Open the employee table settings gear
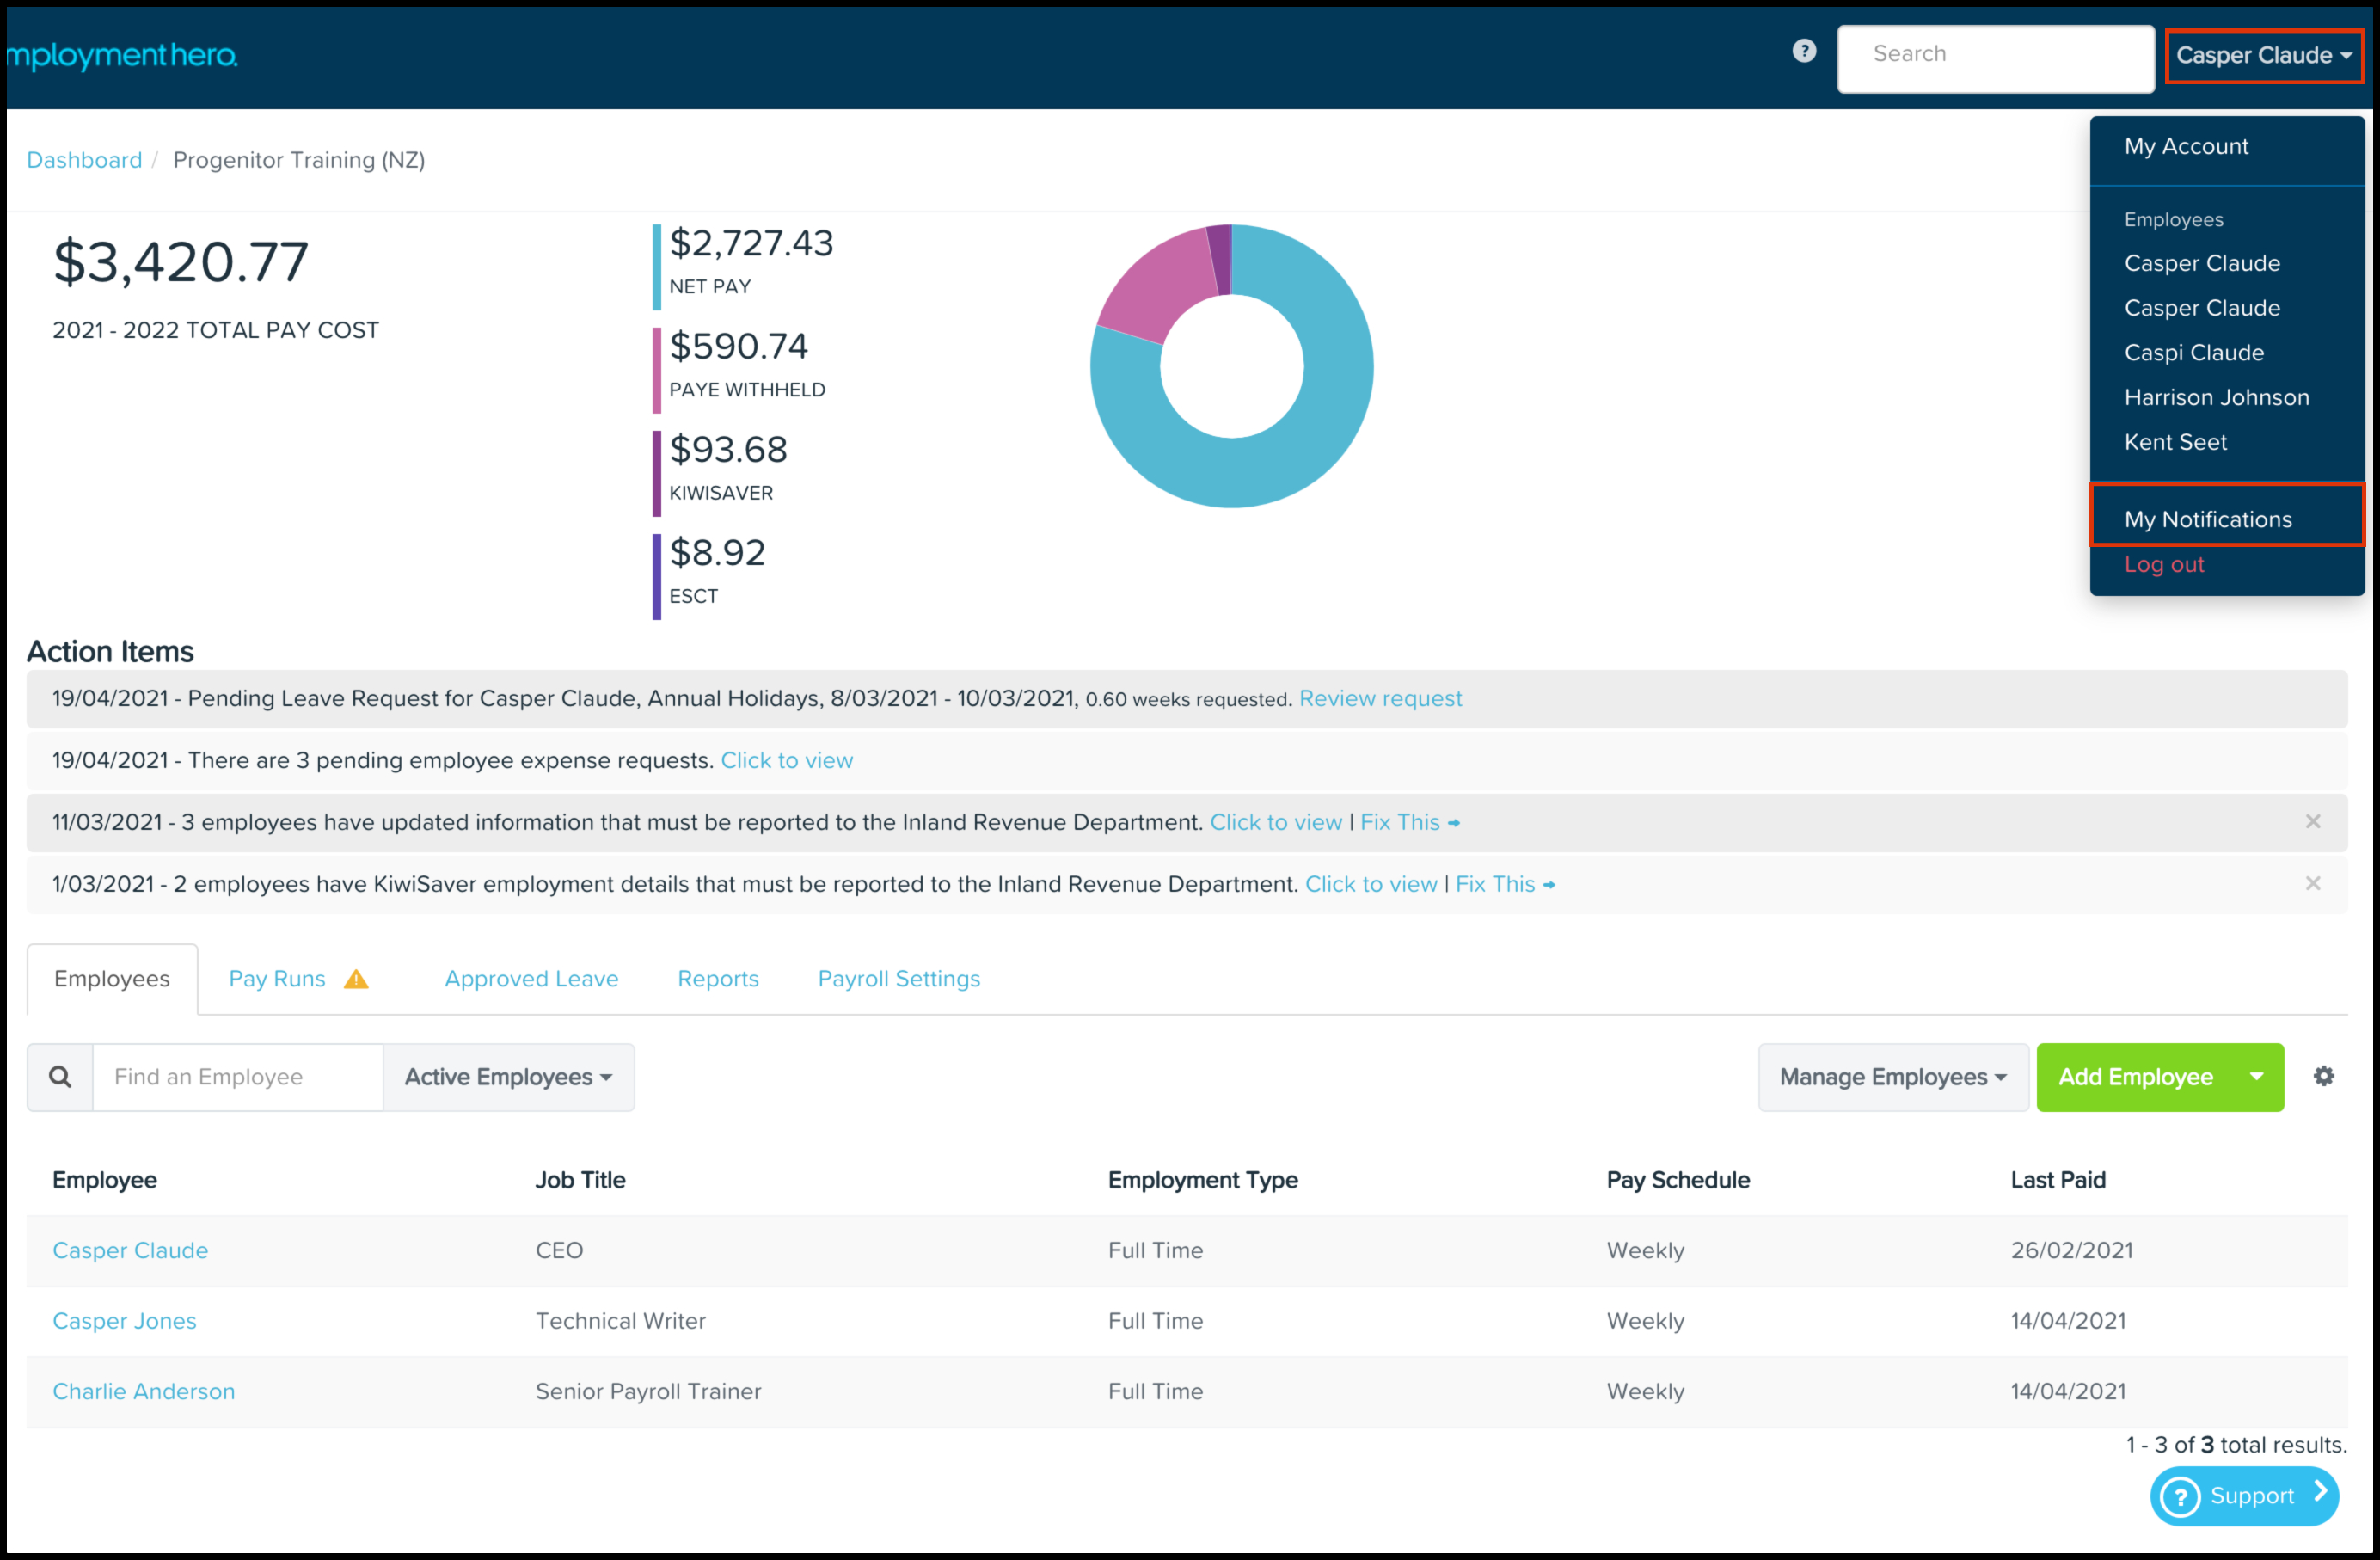The image size is (2380, 1560). click(2323, 1076)
